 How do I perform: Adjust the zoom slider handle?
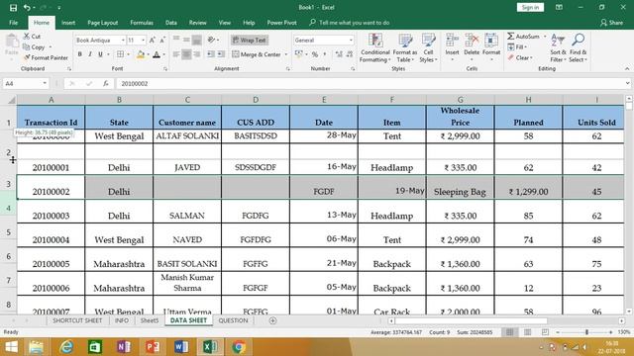(x=586, y=332)
